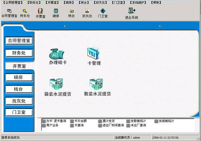Open the 放灰处 toolbar icon
Image resolution: width=201 pixels, height=141 pixels.
coord(87,11)
